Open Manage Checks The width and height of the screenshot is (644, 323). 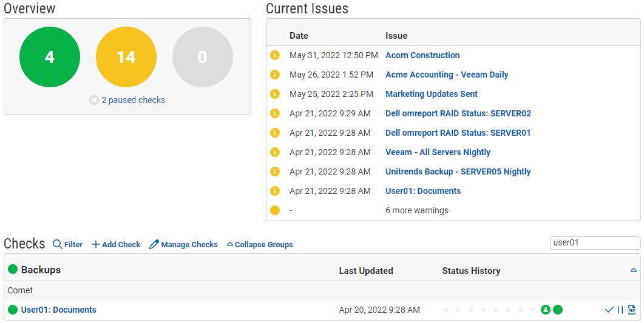(183, 245)
